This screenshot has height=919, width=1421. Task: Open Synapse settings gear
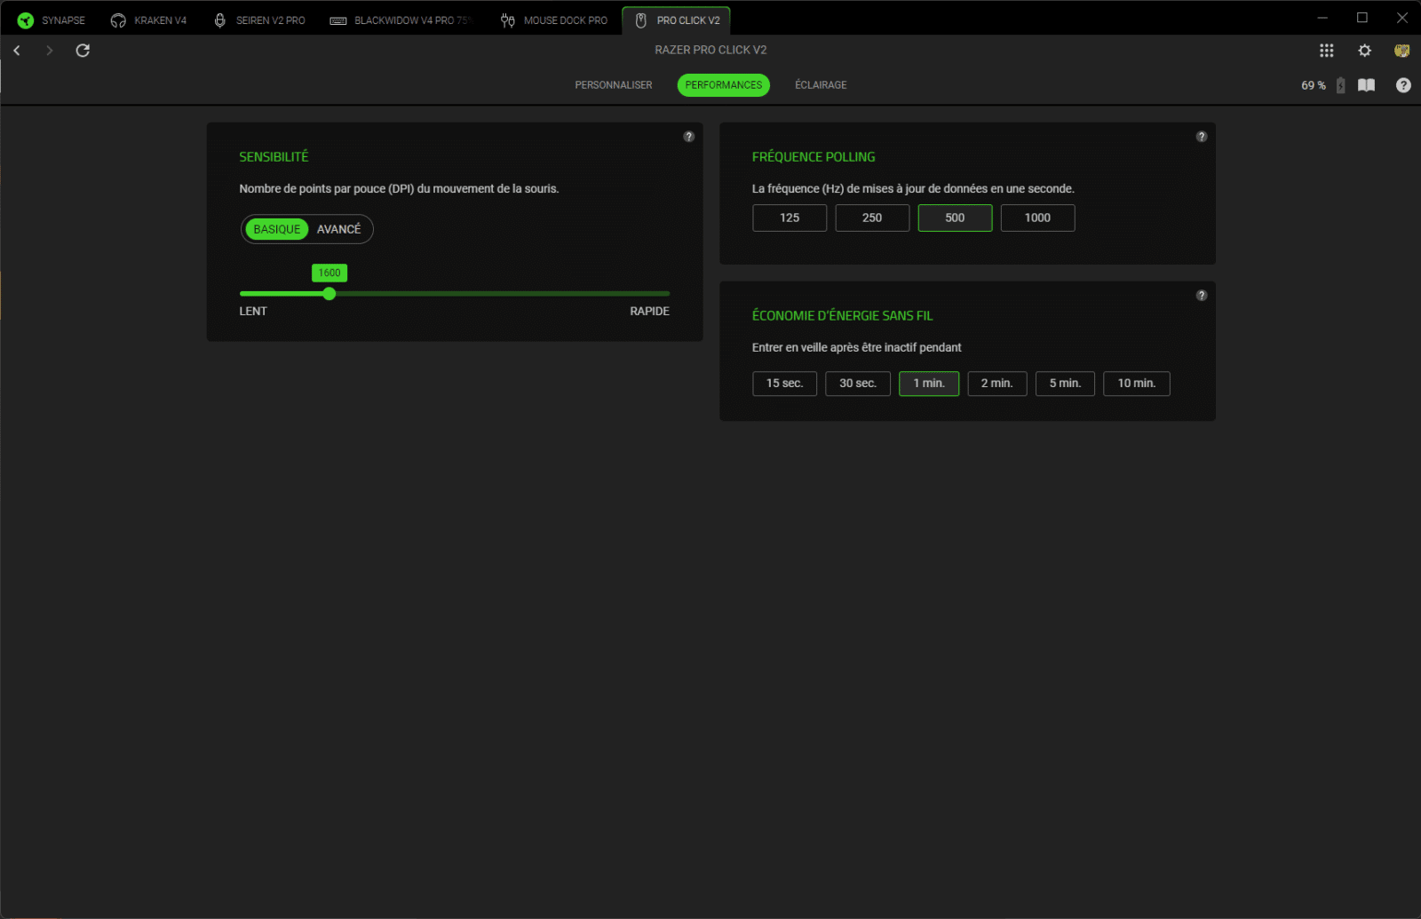tap(1365, 51)
